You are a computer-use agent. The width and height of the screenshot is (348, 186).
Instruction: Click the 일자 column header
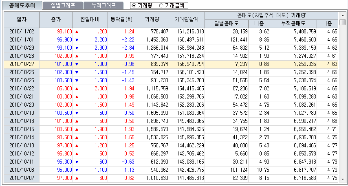click(x=22, y=19)
